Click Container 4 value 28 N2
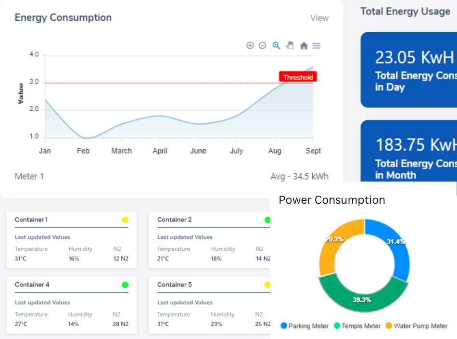This screenshot has width=457, height=339. 120,324
